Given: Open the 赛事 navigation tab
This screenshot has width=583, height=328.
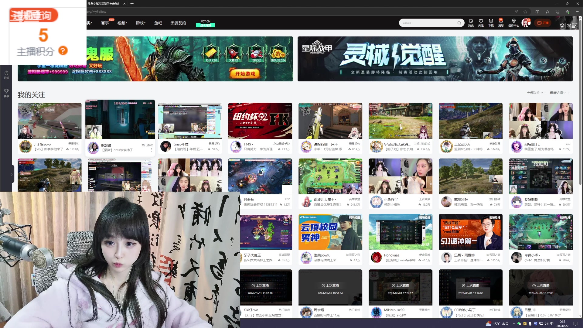Looking at the screenshot, I should (x=105, y=23).
